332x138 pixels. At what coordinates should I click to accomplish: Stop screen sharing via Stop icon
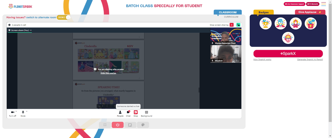[136, 114]
